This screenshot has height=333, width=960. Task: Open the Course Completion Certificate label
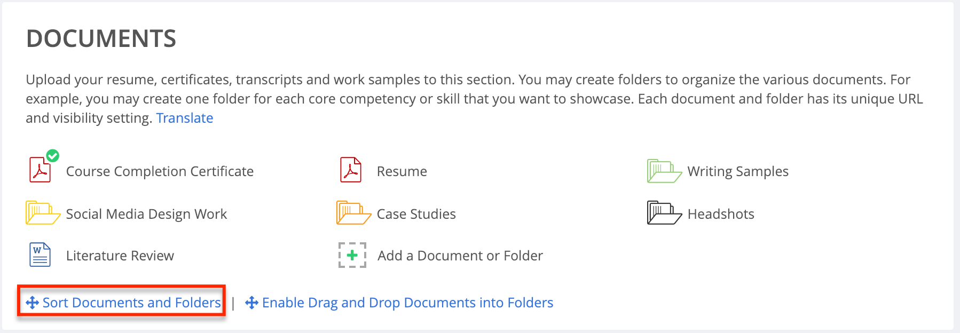pyautogui.click(x=160, y=171)
